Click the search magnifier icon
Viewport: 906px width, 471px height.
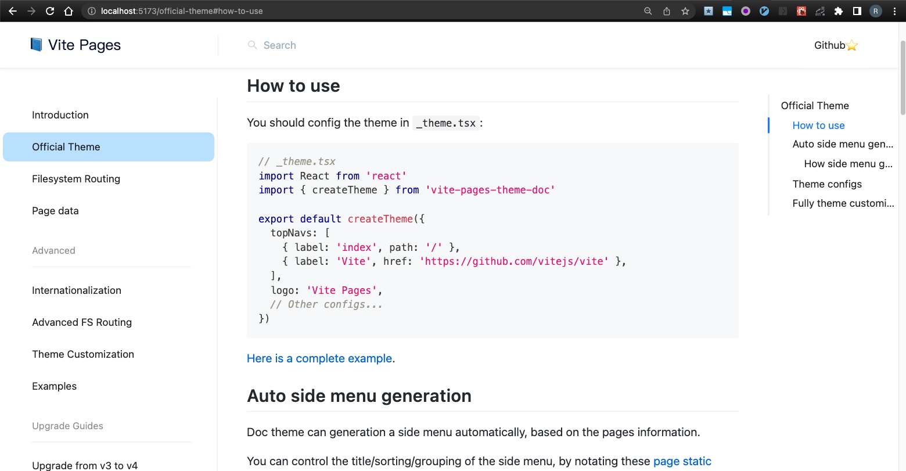pos(252,45)
